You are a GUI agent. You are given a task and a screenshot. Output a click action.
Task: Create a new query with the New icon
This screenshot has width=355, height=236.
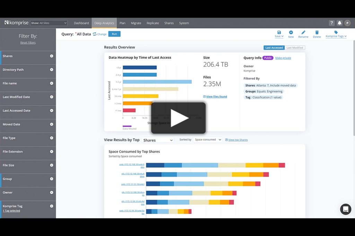click(291, 34)
